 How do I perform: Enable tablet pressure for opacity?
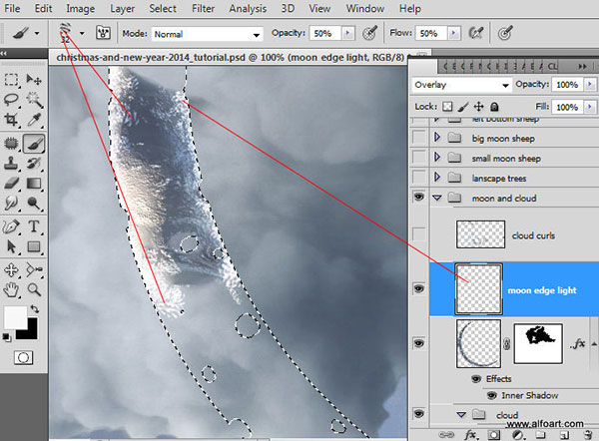pos(369,33)
